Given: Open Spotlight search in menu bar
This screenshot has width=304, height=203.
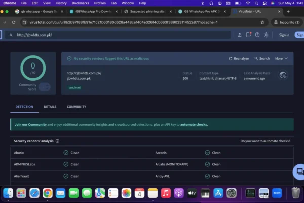Looking at the screenshot, I should tap(256, 3).
